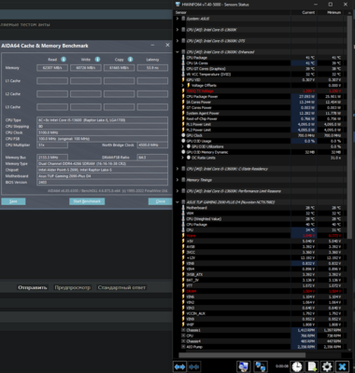Click the Read info icon in AIDA64
Image resolution: width=355 pixels, height=373 pixels.
(64, 60)
